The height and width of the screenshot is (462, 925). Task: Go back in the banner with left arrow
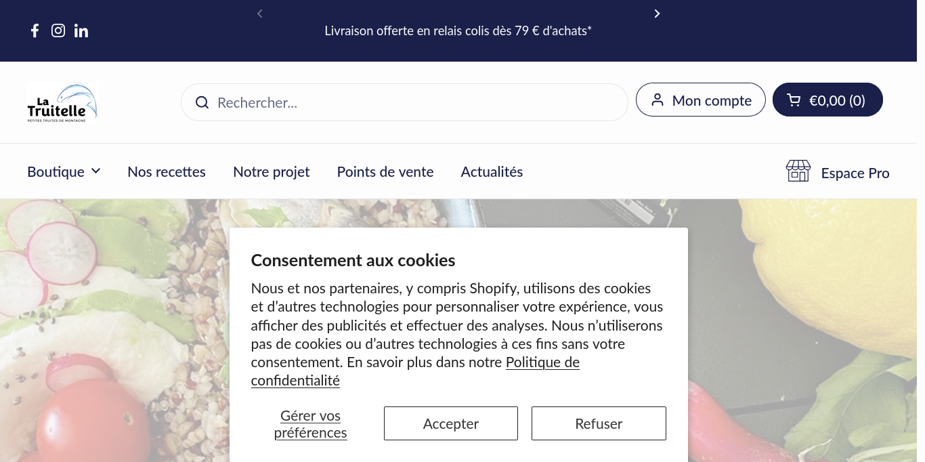tap(259, 14)
